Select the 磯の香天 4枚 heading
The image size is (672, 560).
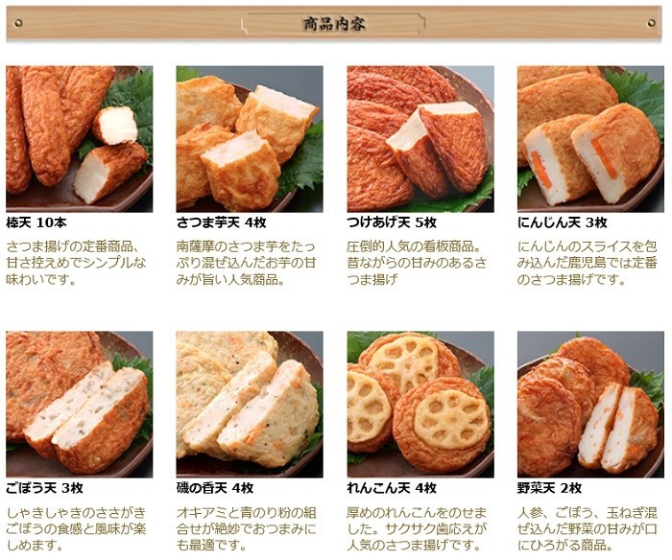pyautogui.click(x=215, y=488)
